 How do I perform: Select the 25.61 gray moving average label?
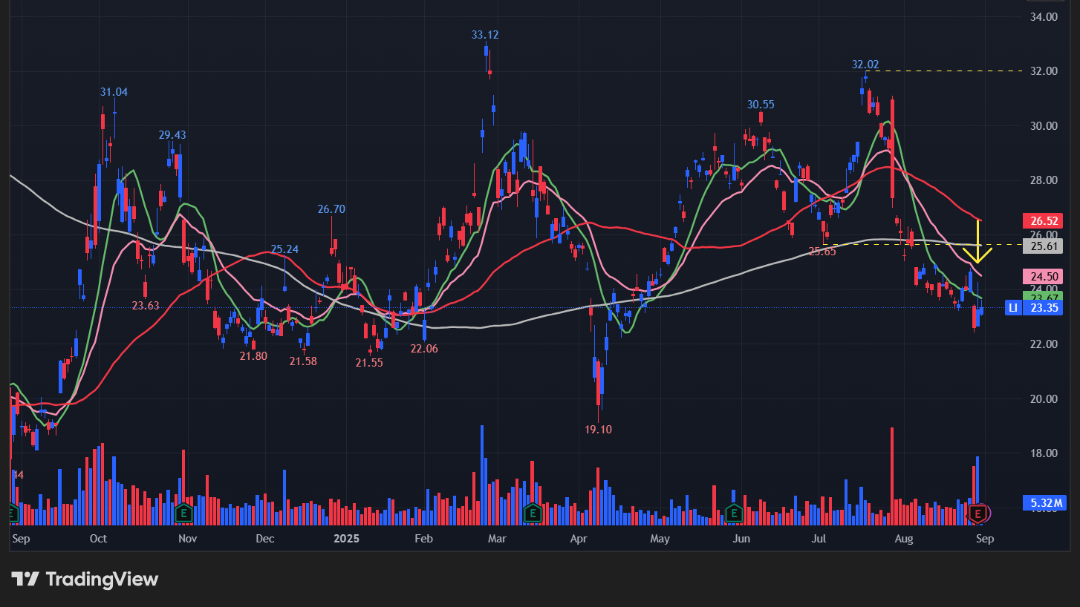pyautogui.click(x=1043, y=246)
